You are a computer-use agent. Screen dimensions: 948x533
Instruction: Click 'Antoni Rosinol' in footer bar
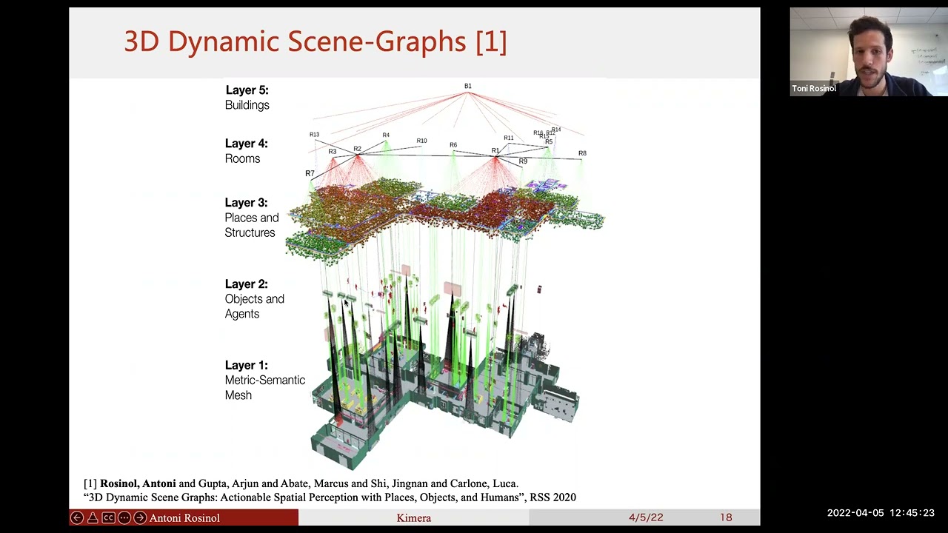[184, 517]
